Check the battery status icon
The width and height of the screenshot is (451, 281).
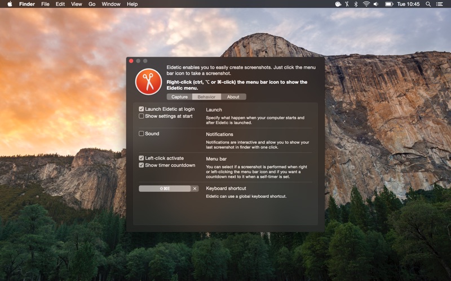389,4
